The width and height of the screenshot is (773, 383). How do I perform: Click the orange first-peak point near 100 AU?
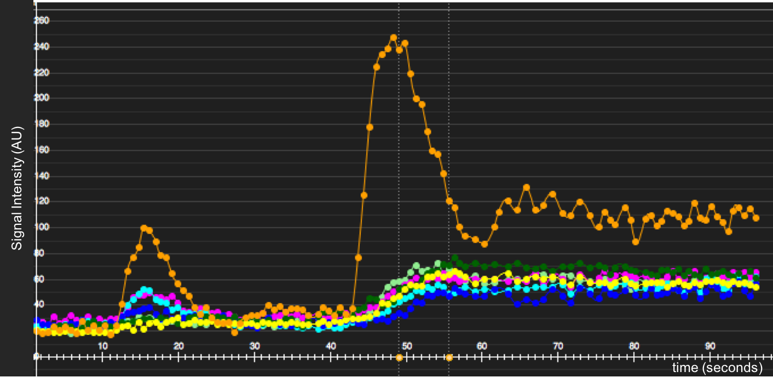click(x=143, y=228)
